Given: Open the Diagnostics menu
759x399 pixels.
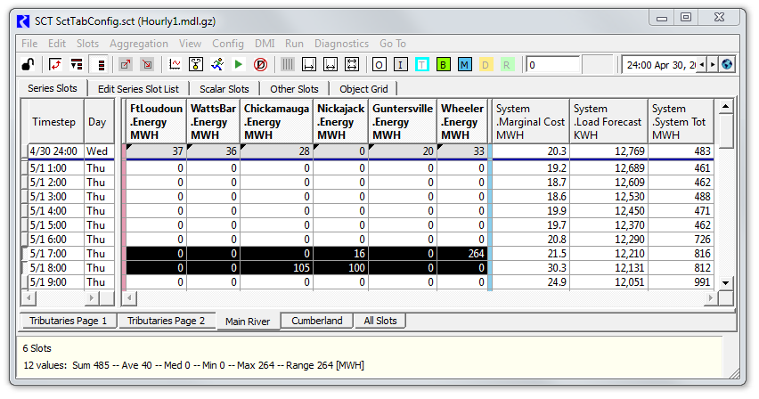Looking at the screenshot, I should click(342, 44).
